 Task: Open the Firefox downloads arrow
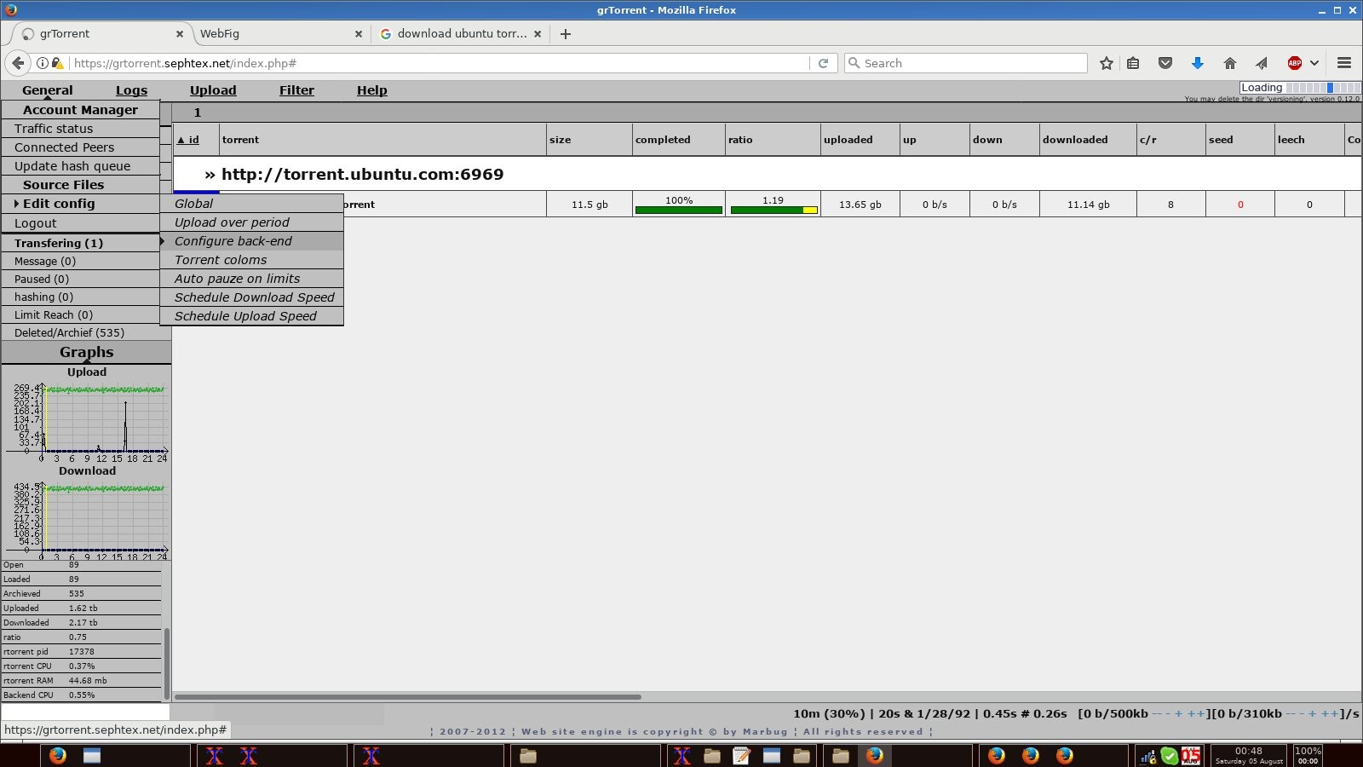pyautogui.click(x=1197, y=63)
